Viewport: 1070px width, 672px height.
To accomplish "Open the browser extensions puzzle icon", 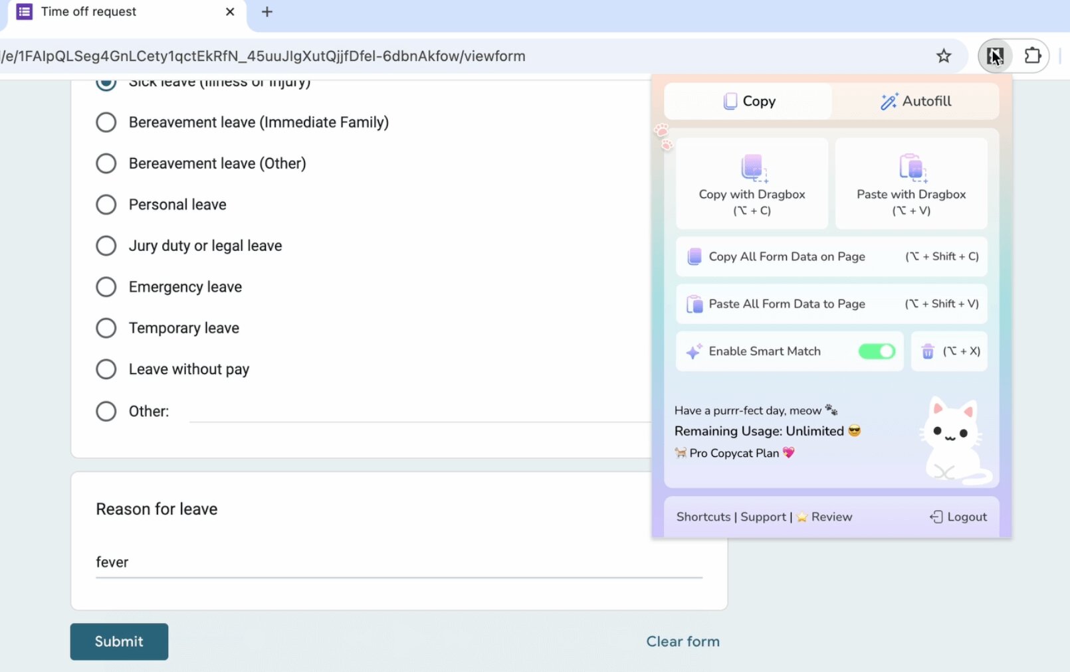I will click(x=1033, y=56).
